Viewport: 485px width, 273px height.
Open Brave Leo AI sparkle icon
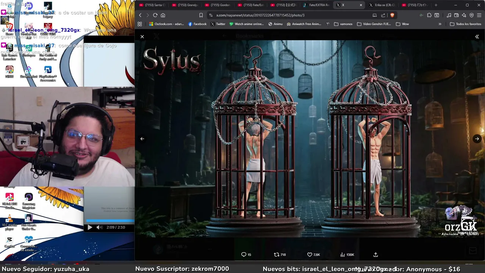pyautogui.click(x=464, y=15)
